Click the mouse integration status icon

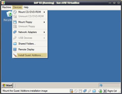(100, 91)
